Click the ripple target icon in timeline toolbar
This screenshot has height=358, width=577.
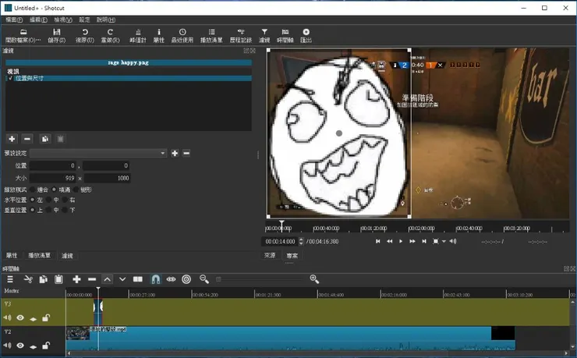(x=186, y=279)
